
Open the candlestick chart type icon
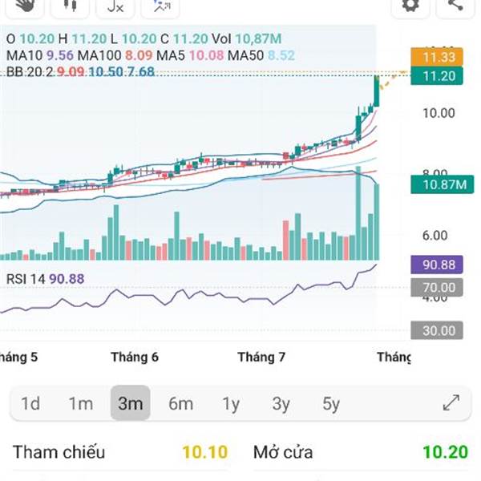(x=70, y=6)
